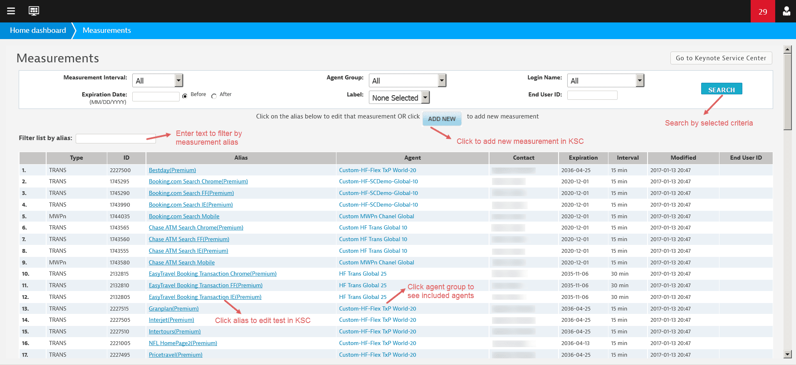Open the hamburger navigation menu
Viewport: 796px width, 365px height.
click(x=11, y=11)
